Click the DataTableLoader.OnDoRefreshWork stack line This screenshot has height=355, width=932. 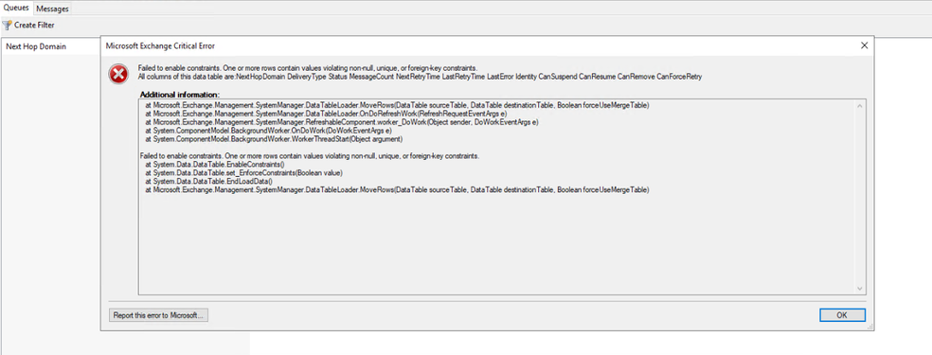point(326,114)
